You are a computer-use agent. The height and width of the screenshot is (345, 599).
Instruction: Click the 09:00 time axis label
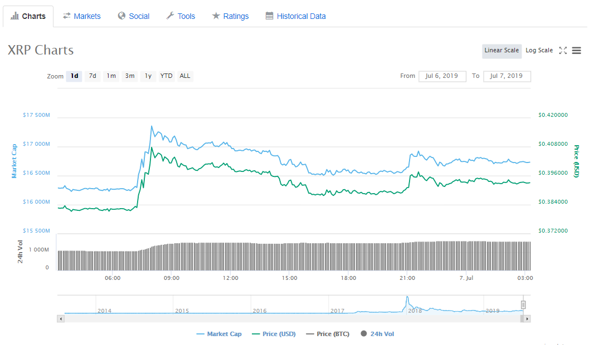point(172,278)
